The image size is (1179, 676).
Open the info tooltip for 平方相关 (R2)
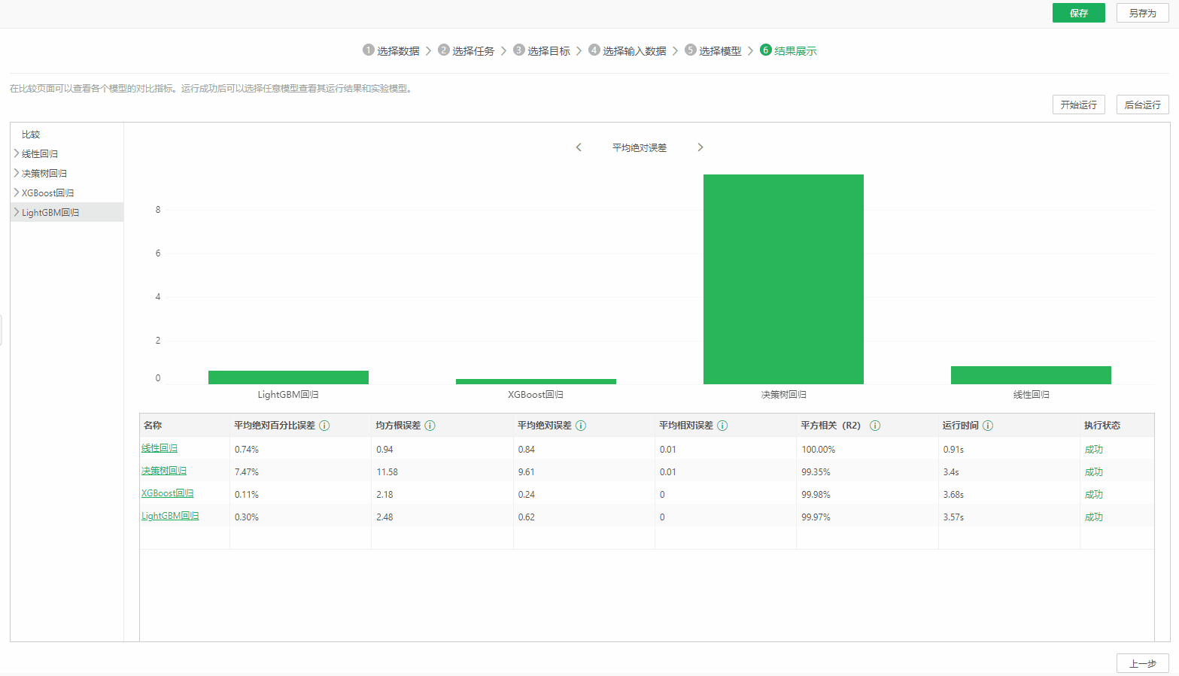[x=875, y=426]
